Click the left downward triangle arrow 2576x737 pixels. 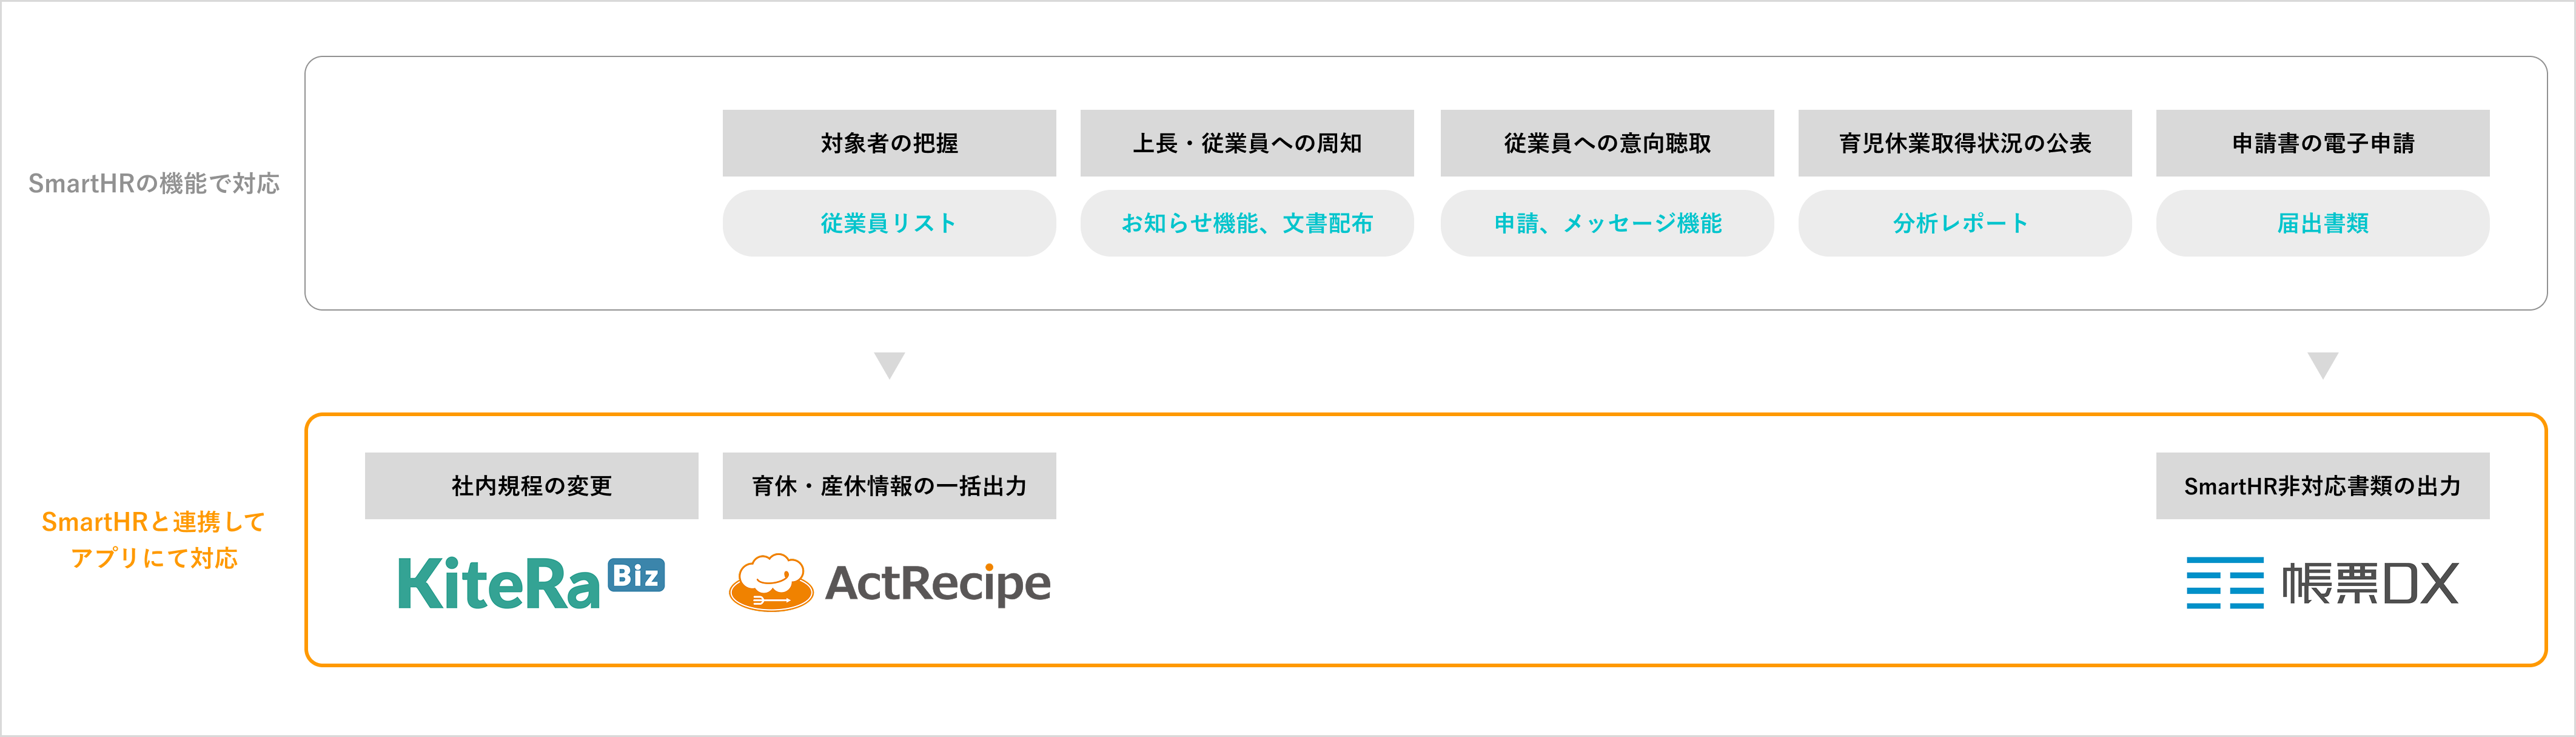click(x=889, y=365)
